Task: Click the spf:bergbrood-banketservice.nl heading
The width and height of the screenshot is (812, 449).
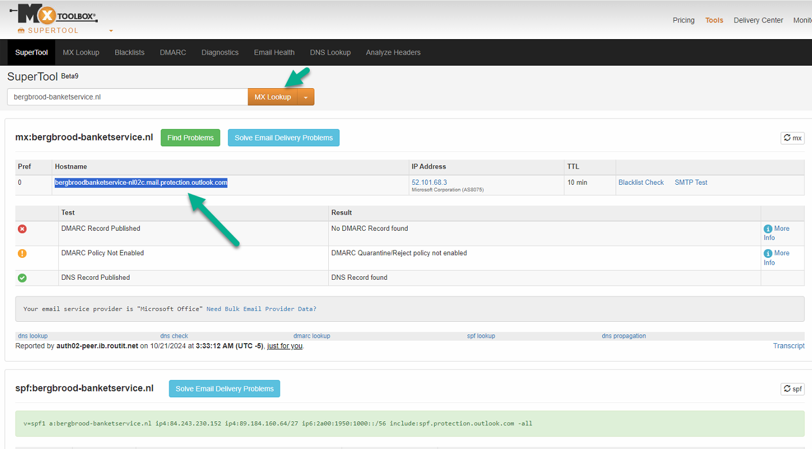Action: pyautogui.click(x=84, y=389)
